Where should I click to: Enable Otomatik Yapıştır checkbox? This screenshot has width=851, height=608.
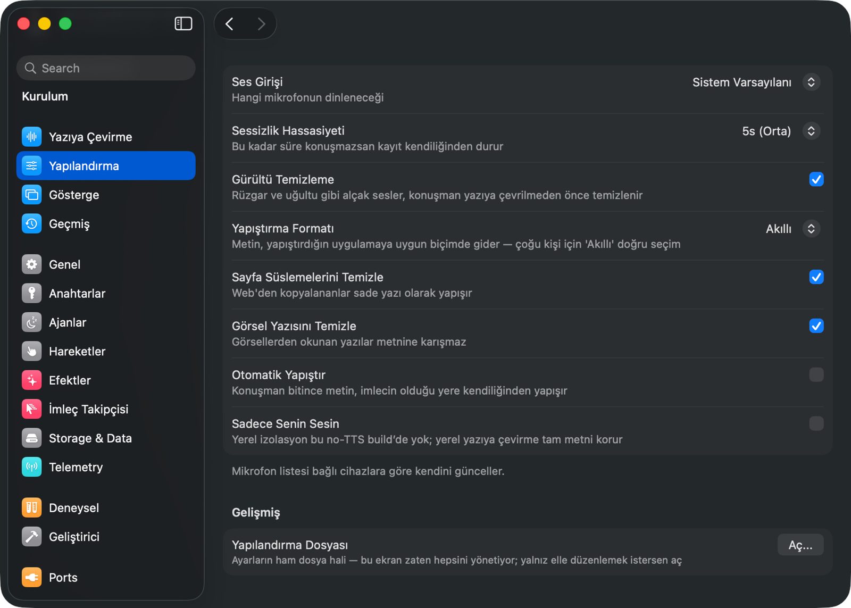(x=816, y=375)
